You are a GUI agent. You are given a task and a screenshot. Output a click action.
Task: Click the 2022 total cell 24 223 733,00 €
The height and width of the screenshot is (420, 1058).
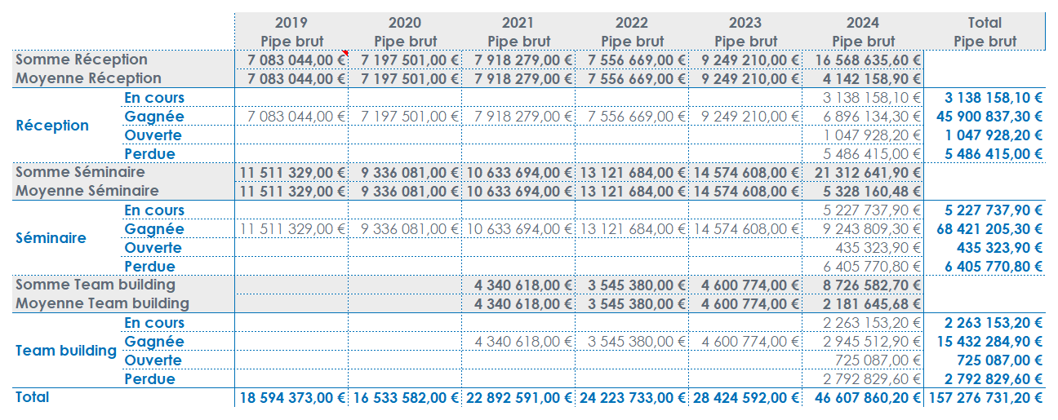click(x=632, y=398)
